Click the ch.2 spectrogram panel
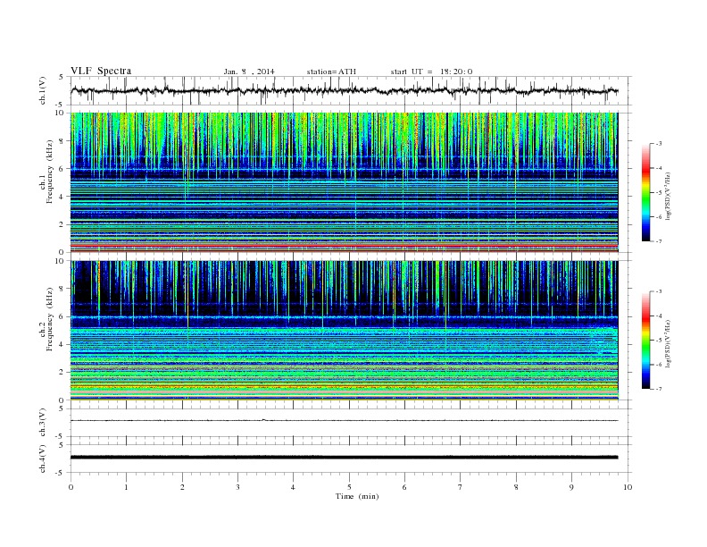This screenshot has width=707, height=547. point(344,331)
